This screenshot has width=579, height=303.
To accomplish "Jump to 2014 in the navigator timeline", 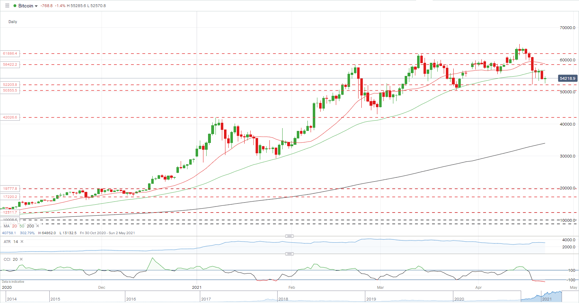I will [12, 299].
